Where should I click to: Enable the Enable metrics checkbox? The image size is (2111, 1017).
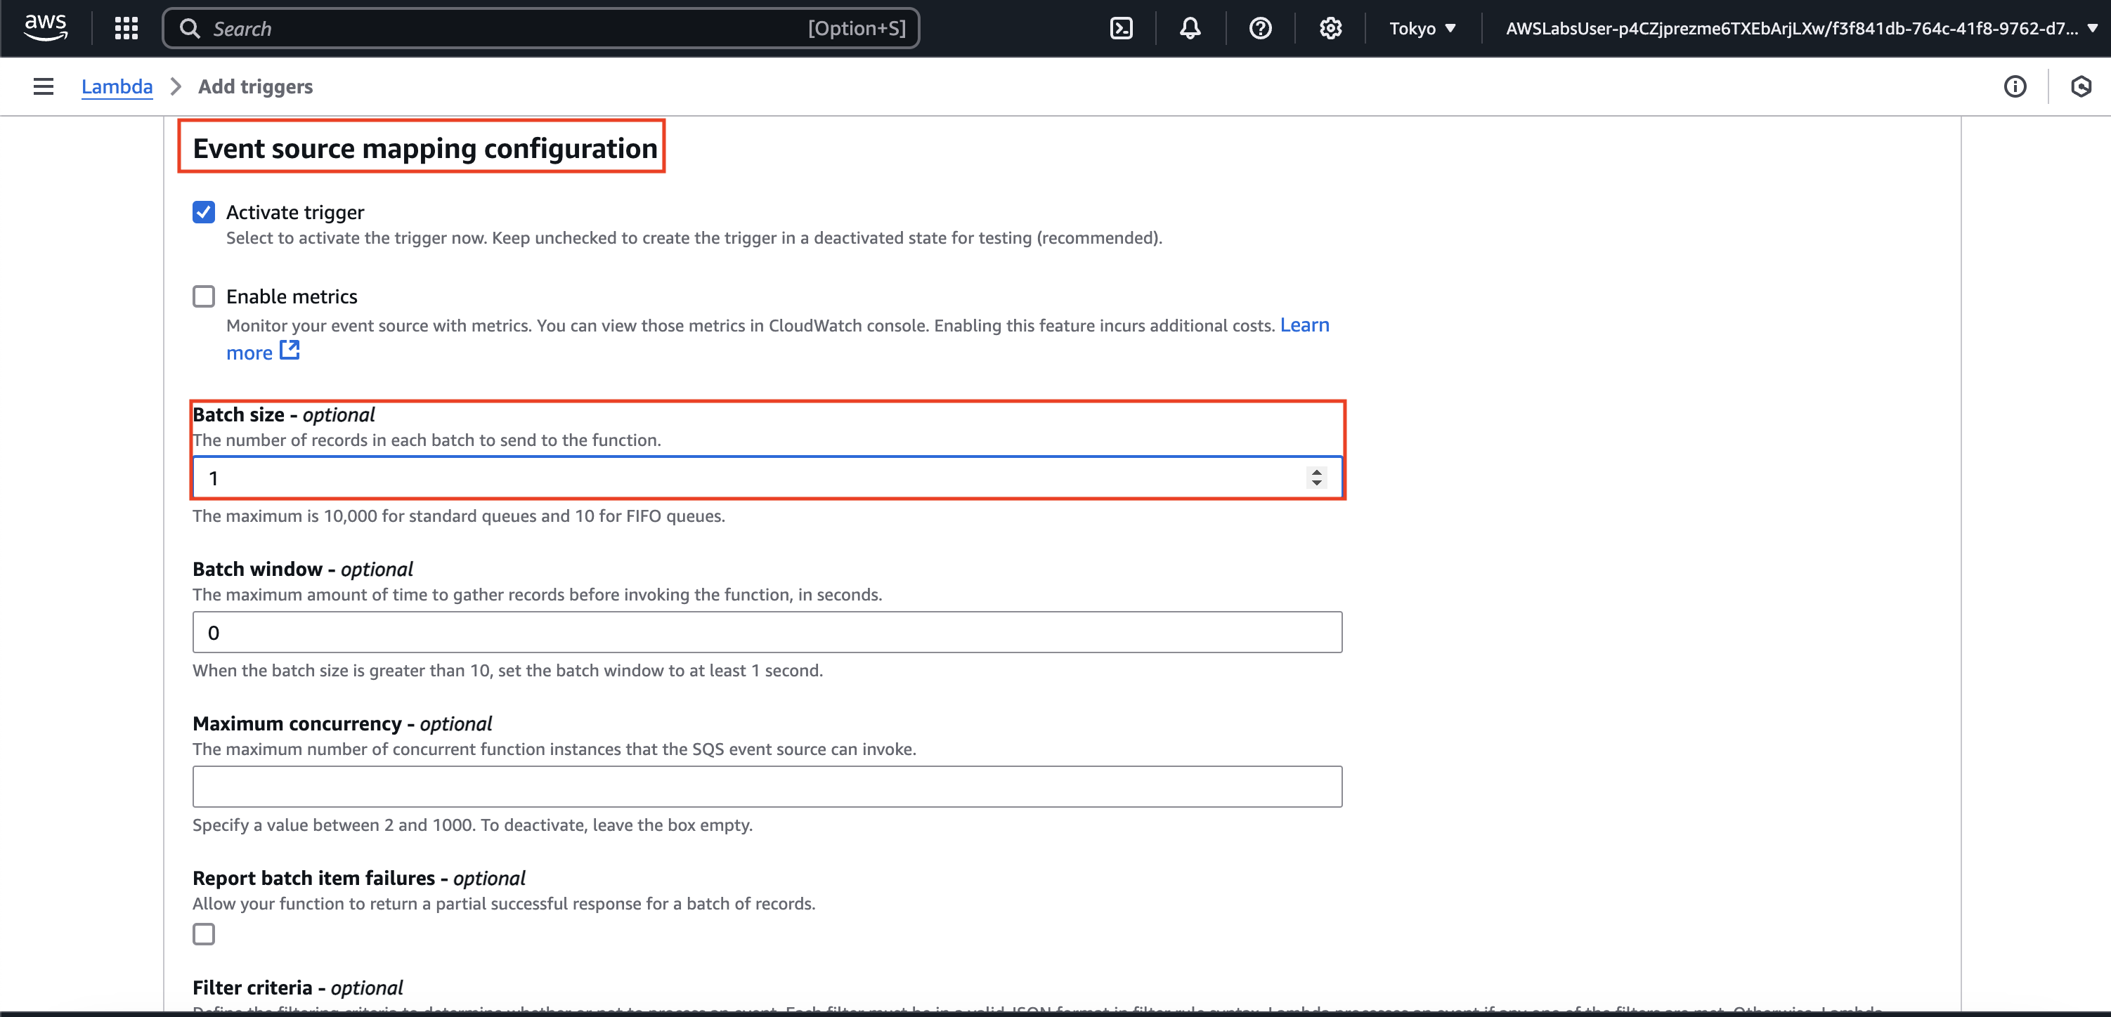(x=204, y=296)
